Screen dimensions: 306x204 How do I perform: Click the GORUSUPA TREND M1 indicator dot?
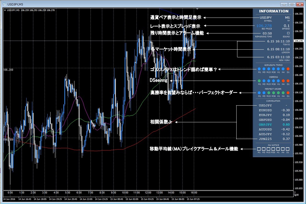[259, 69]
